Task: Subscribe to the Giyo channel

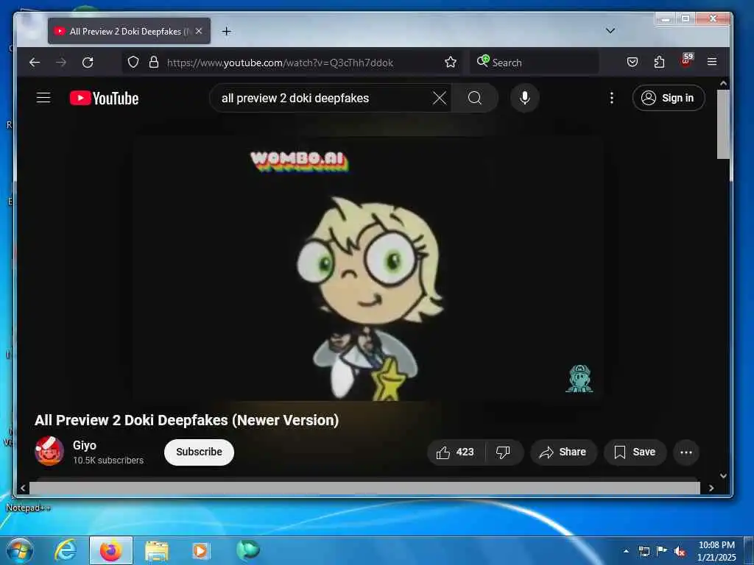Action: [x=199, y=452]
